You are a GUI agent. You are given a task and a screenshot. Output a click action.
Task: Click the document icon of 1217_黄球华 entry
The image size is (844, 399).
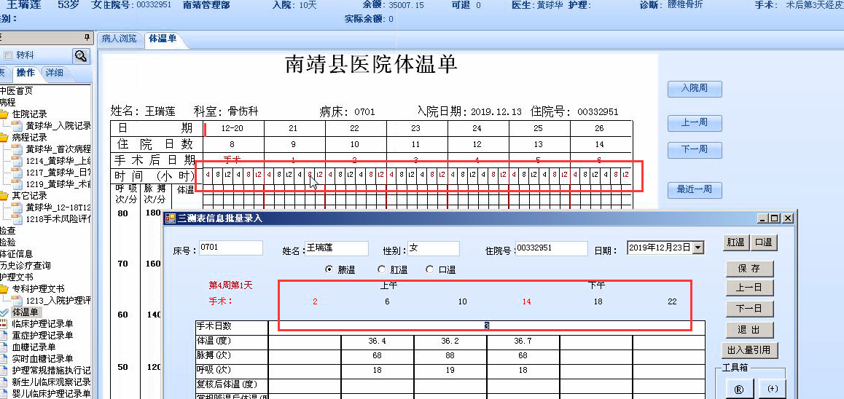(17, 173)
